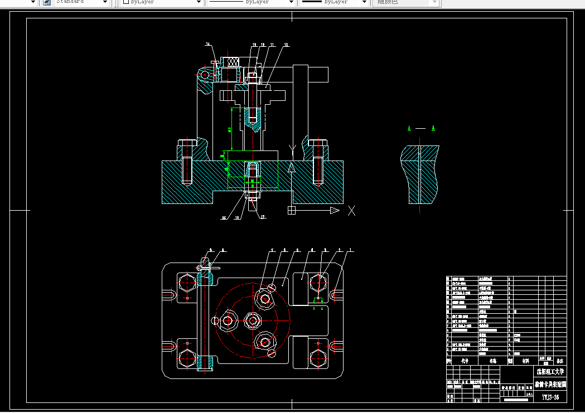Viewport: 585px width, 413px height.
Task: Click the YYJS-36 drawing number text
Action: point(550,397)
